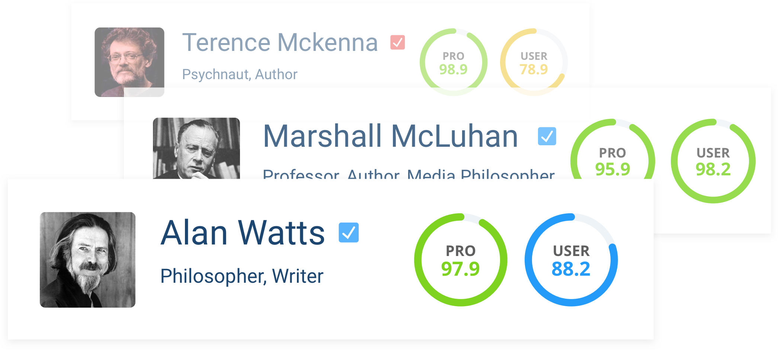Viewport: 778px width, 350px height.
Task: Open Marshall McLuhan's portrait thumbnail
Action: point(196,148)
